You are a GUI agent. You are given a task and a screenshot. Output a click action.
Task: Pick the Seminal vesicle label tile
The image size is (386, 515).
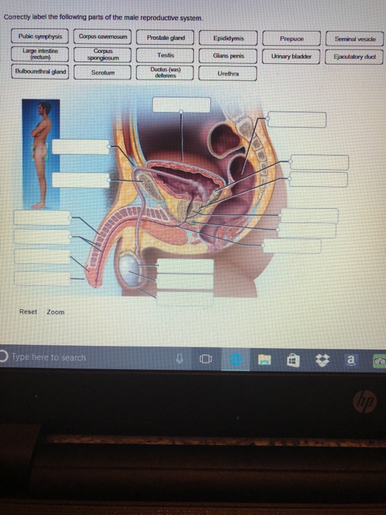point(355,39)
